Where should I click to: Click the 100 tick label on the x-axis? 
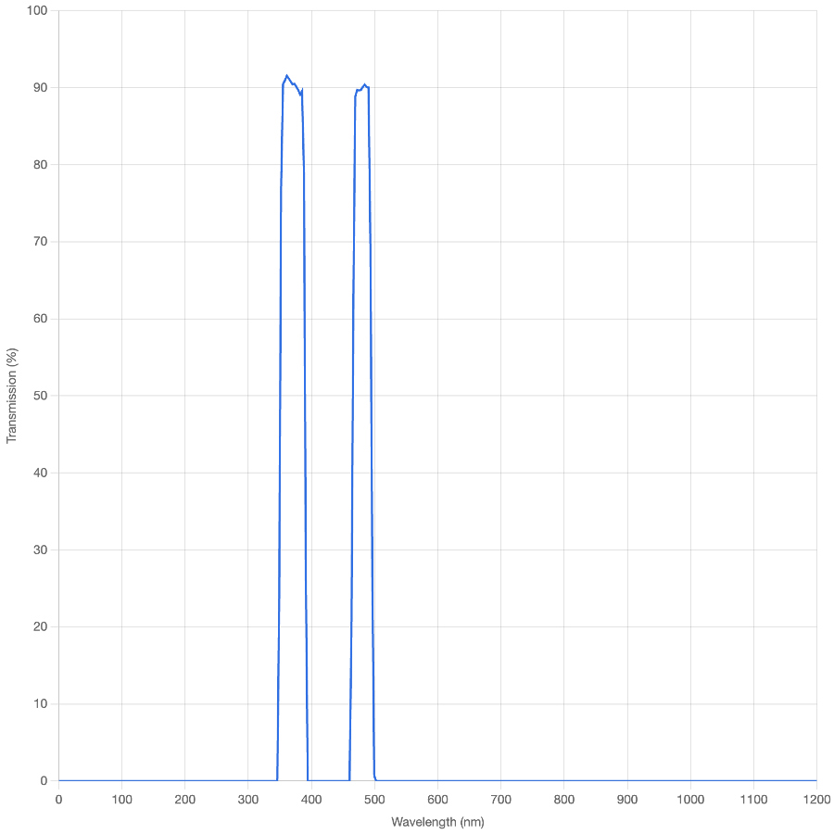tap(121, 797)
